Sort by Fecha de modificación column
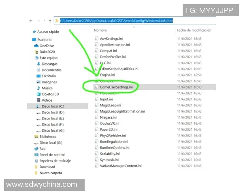 pos(194,30)
